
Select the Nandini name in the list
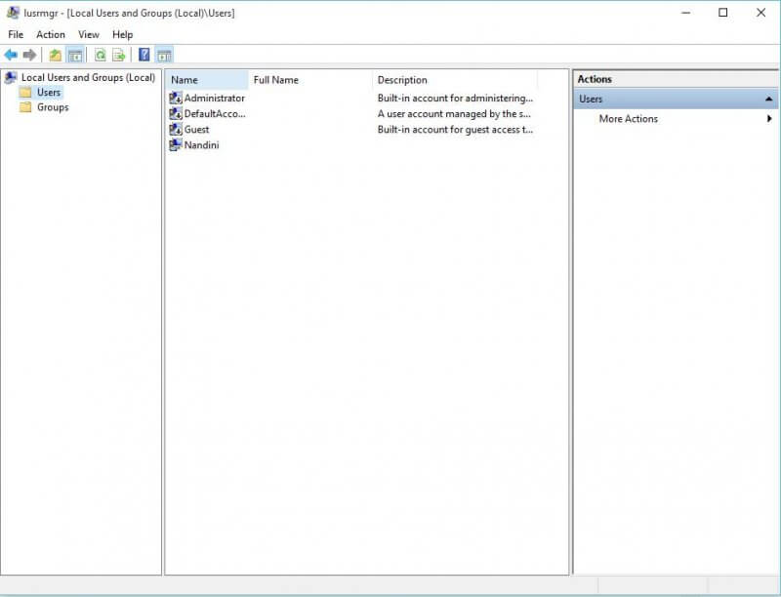tap(202, 145)
